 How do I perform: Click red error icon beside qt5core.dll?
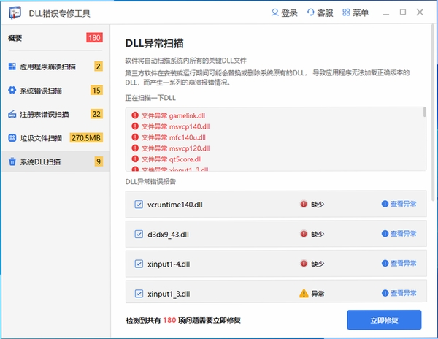(x=135, y=159)
